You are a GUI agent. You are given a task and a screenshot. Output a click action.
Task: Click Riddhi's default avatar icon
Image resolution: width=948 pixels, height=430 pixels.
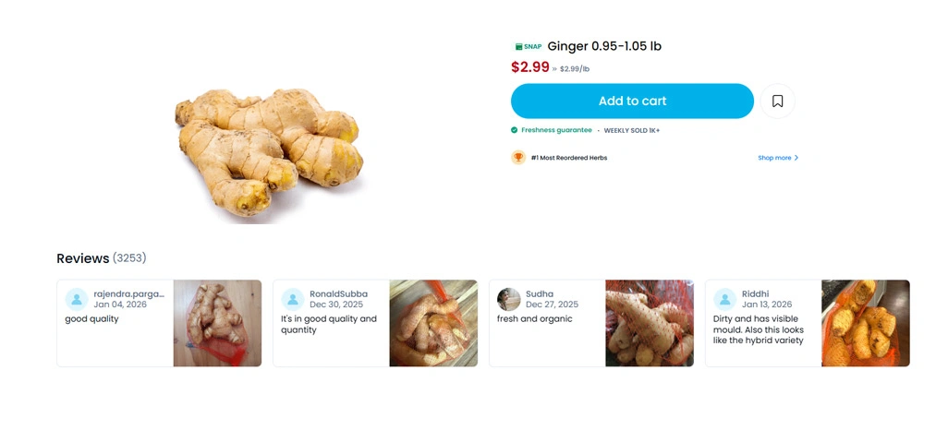[725, 300]
